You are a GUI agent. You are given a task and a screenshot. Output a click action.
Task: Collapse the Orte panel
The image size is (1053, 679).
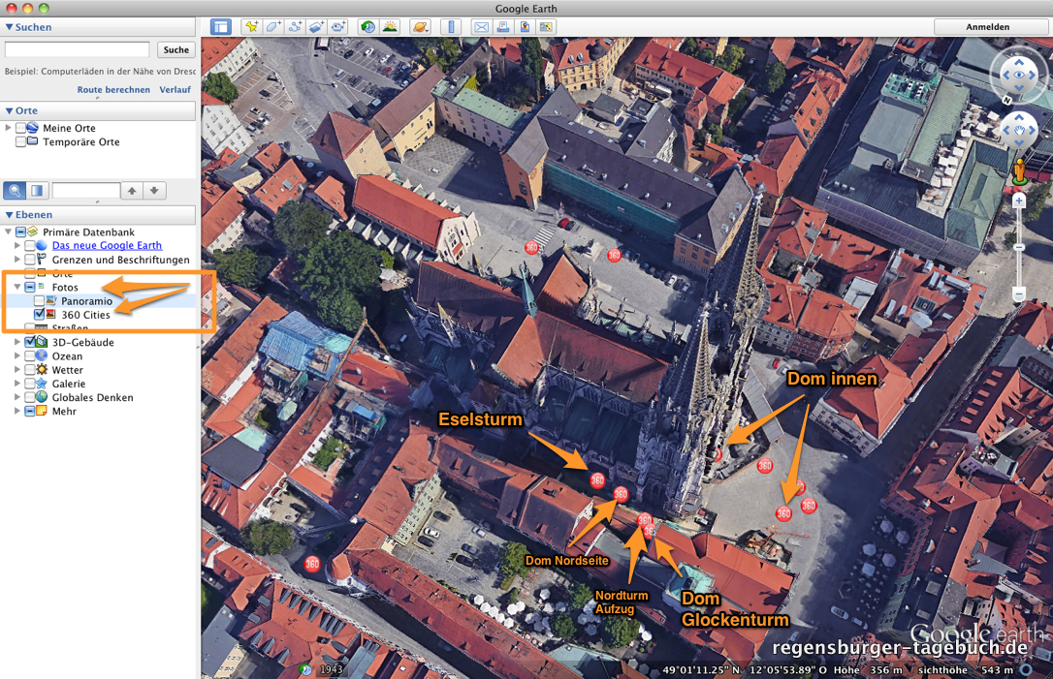10,110
